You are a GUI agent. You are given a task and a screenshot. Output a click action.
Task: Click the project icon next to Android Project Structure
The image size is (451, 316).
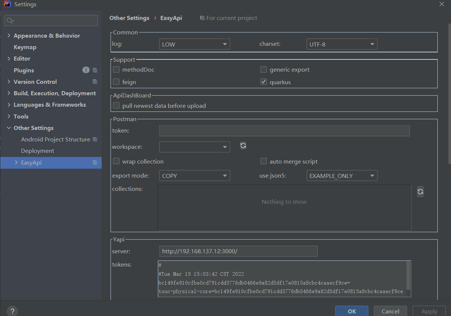point(95,140)
